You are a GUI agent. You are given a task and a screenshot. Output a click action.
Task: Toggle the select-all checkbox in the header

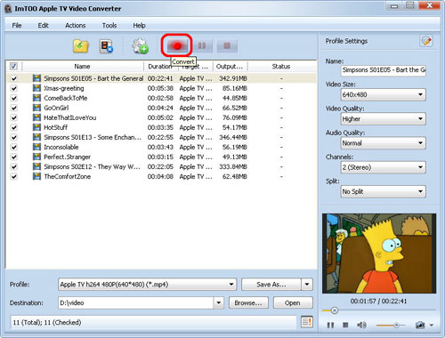pos(13,66)
